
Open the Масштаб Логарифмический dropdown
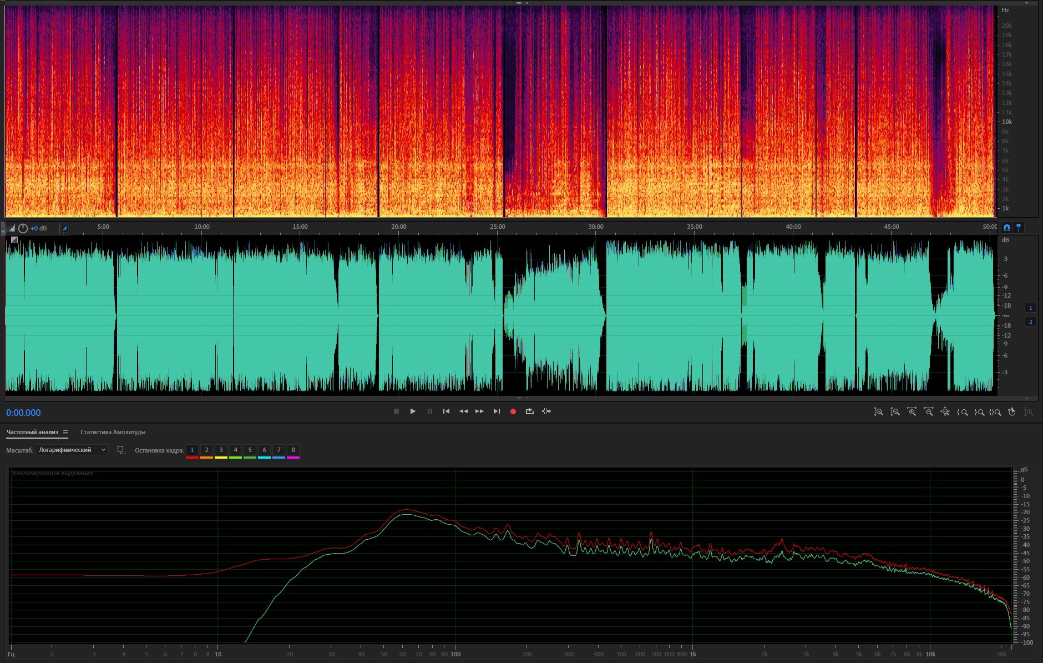click(72, 450)
